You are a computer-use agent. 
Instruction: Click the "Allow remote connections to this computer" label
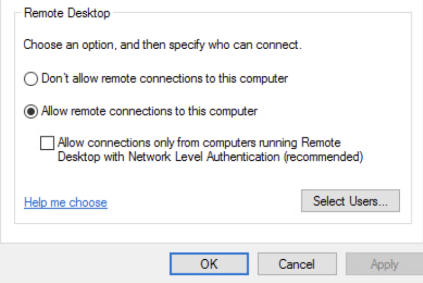(150, 112)
